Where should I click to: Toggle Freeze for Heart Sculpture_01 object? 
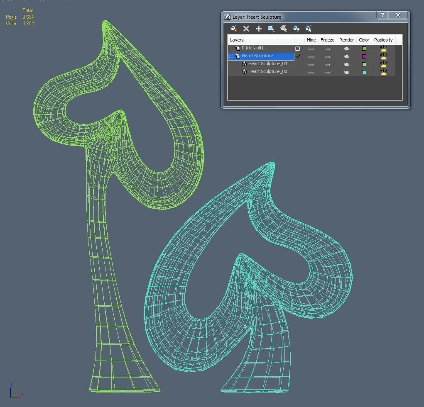click(x=327, y=65)
